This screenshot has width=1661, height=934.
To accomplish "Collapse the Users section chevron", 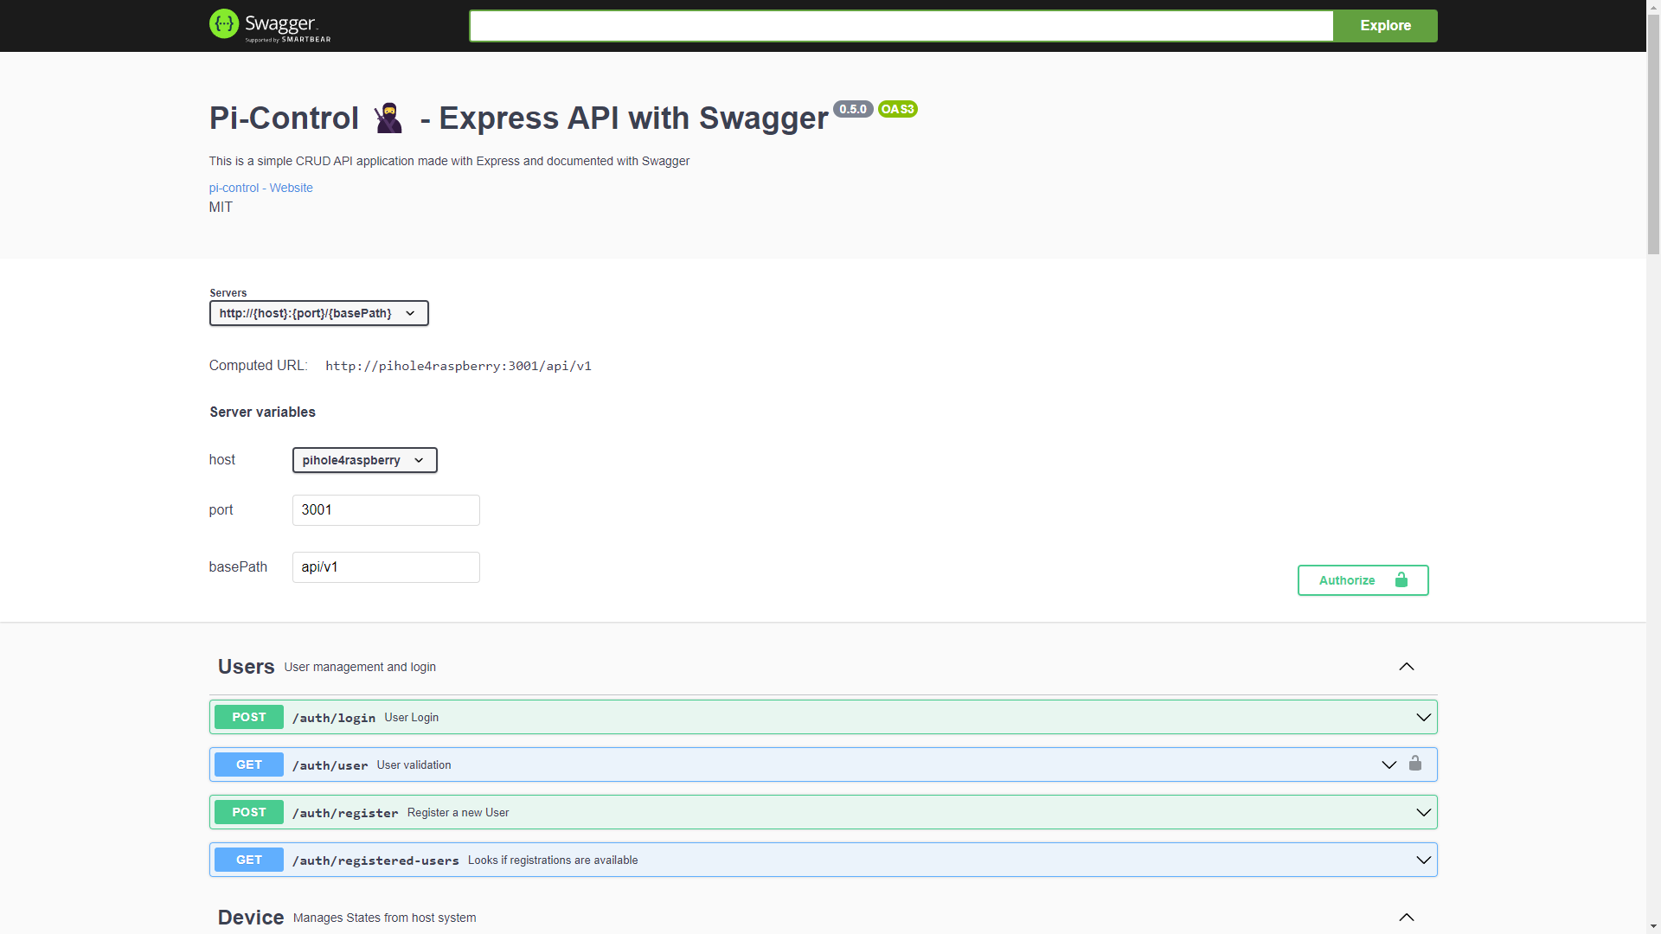I will tap(1407, 667).
